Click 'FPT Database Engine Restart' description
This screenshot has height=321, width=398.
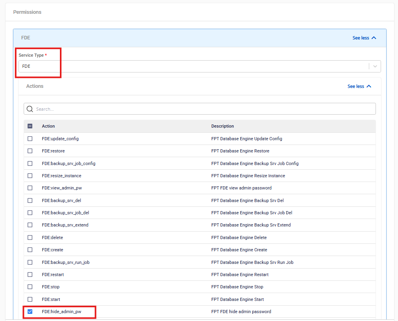(x=240, y=275)
